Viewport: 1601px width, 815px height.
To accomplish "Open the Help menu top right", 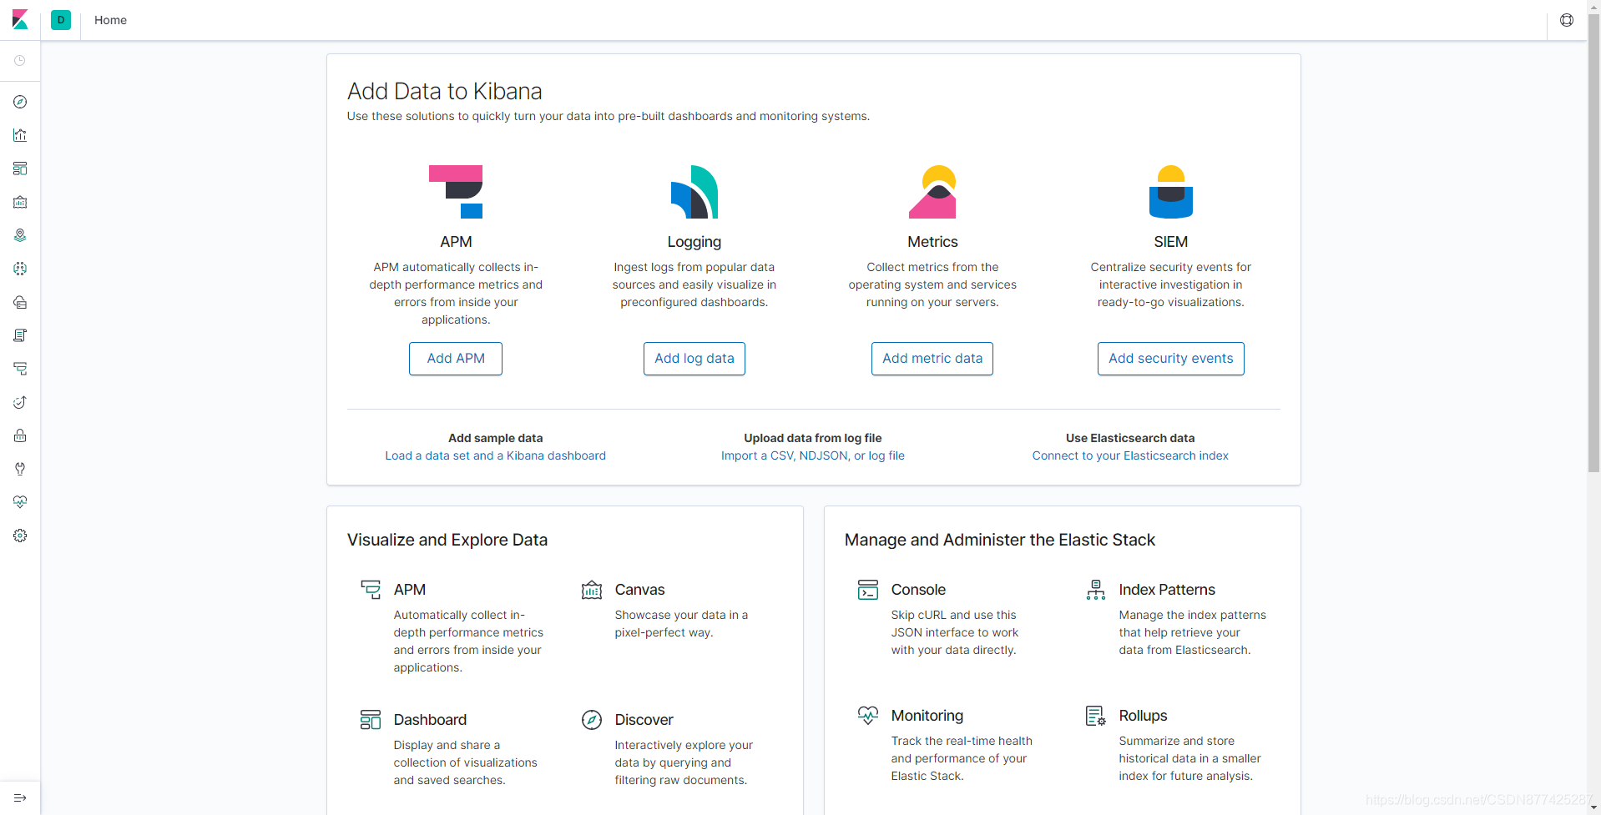I will pyautogui.click(x=1566, y=20).
